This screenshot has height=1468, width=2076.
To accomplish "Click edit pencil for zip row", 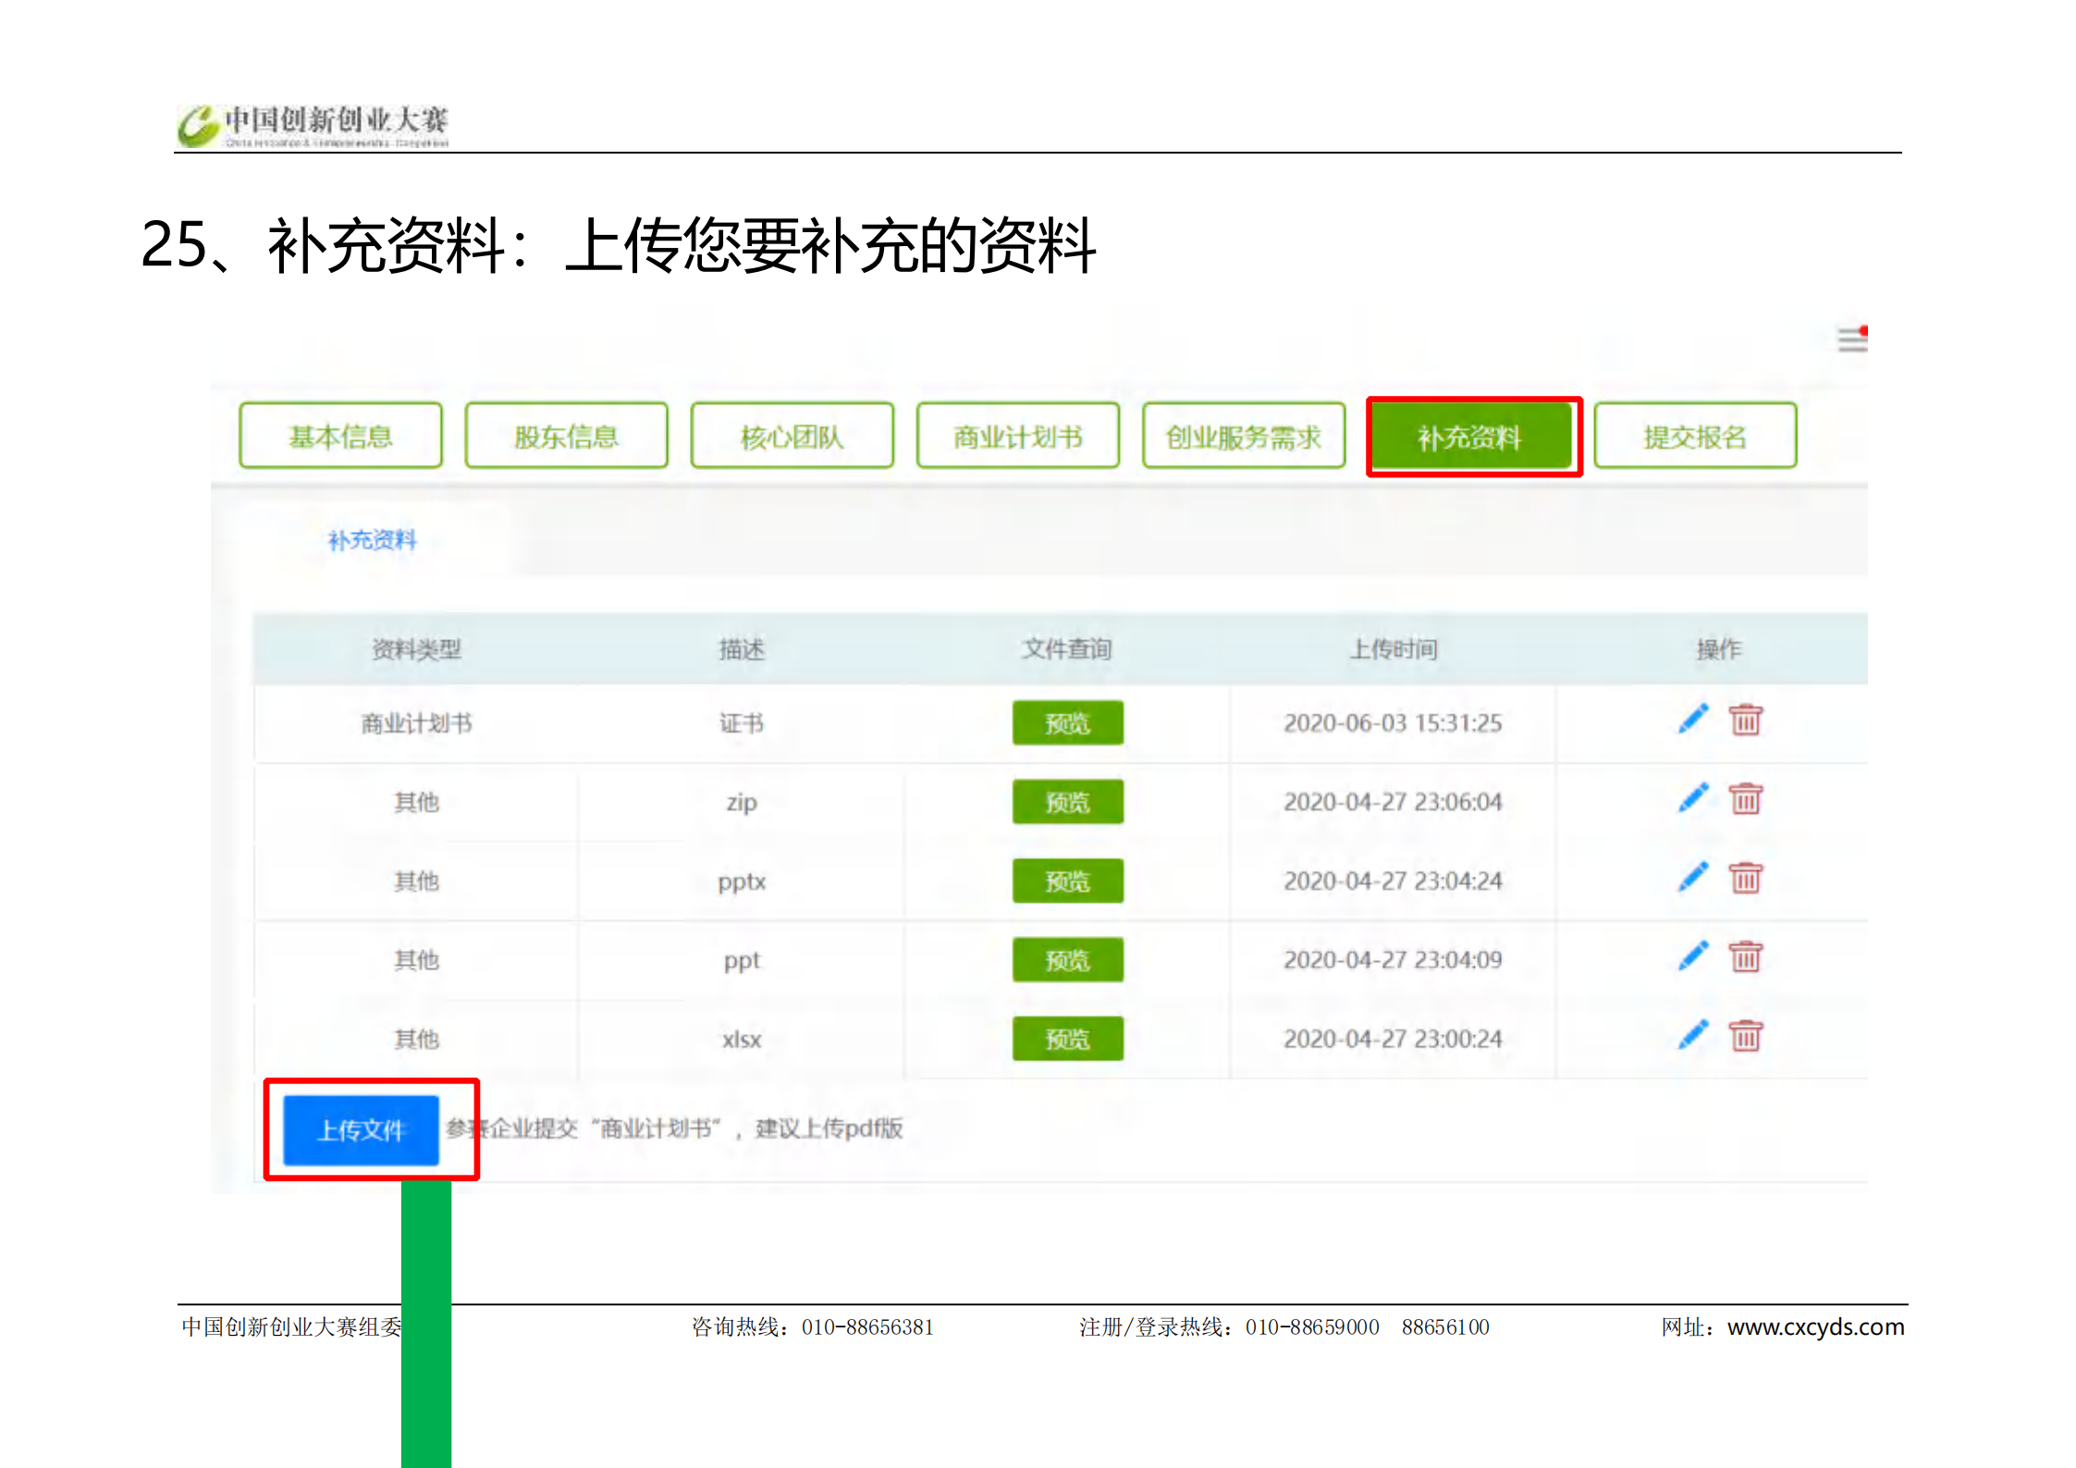I will 1692,798.
